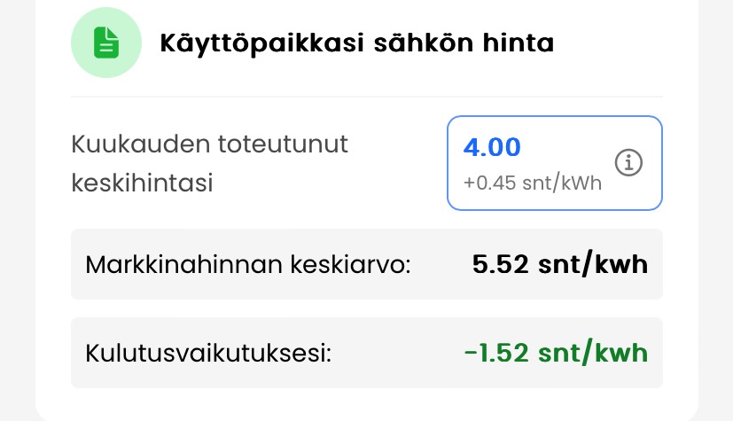Select the blue 4.00 price value

click(x=492, y=147)
